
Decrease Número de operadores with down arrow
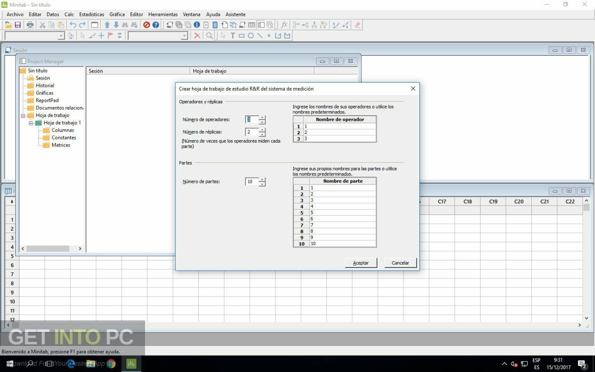coord(262,122)
